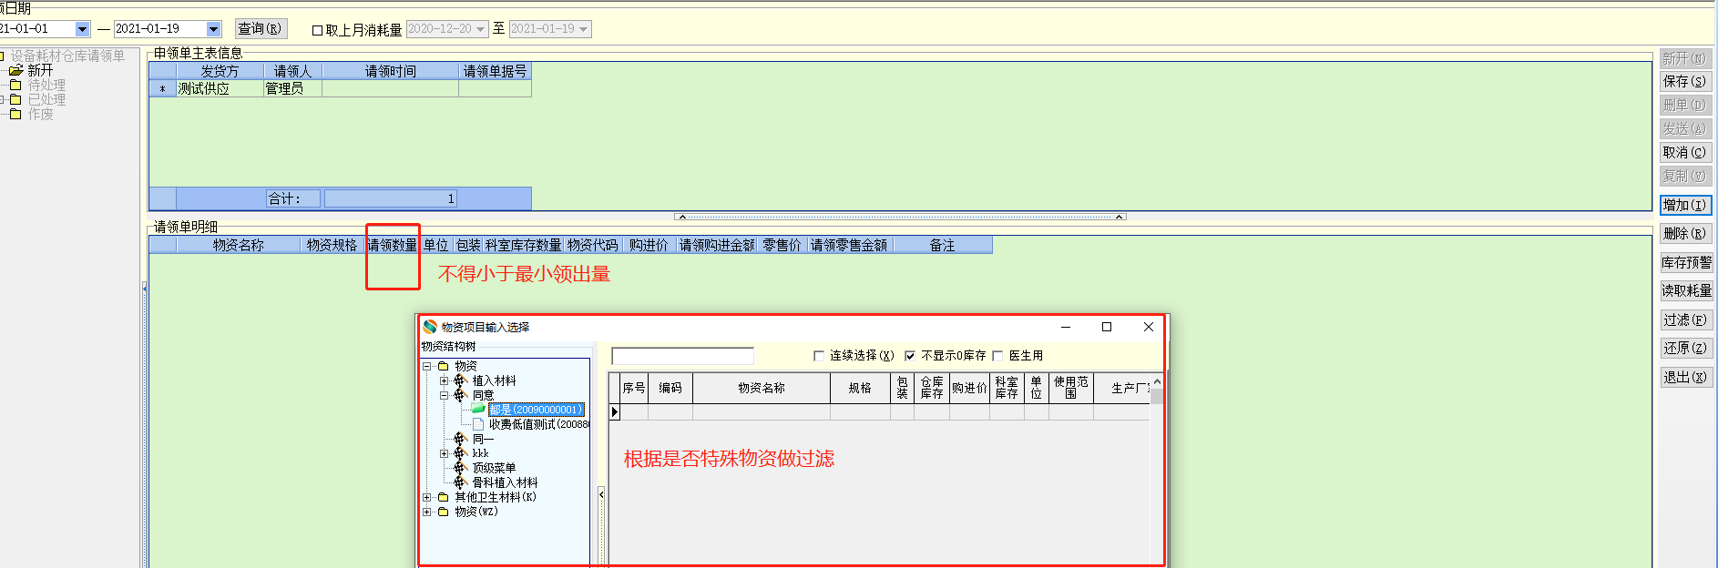This screenshot has height=568, width=1718.
Task: Expand the 其他卫生材料(K) tree node
Action: tap(426, 497)
